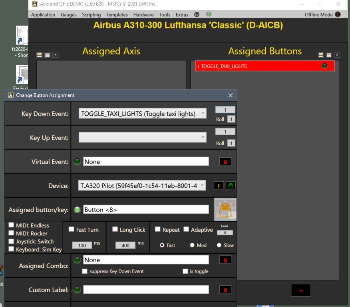Click green LED next to Virtual Event
Viewport: 350px width, 307px height.
point(77,161)
